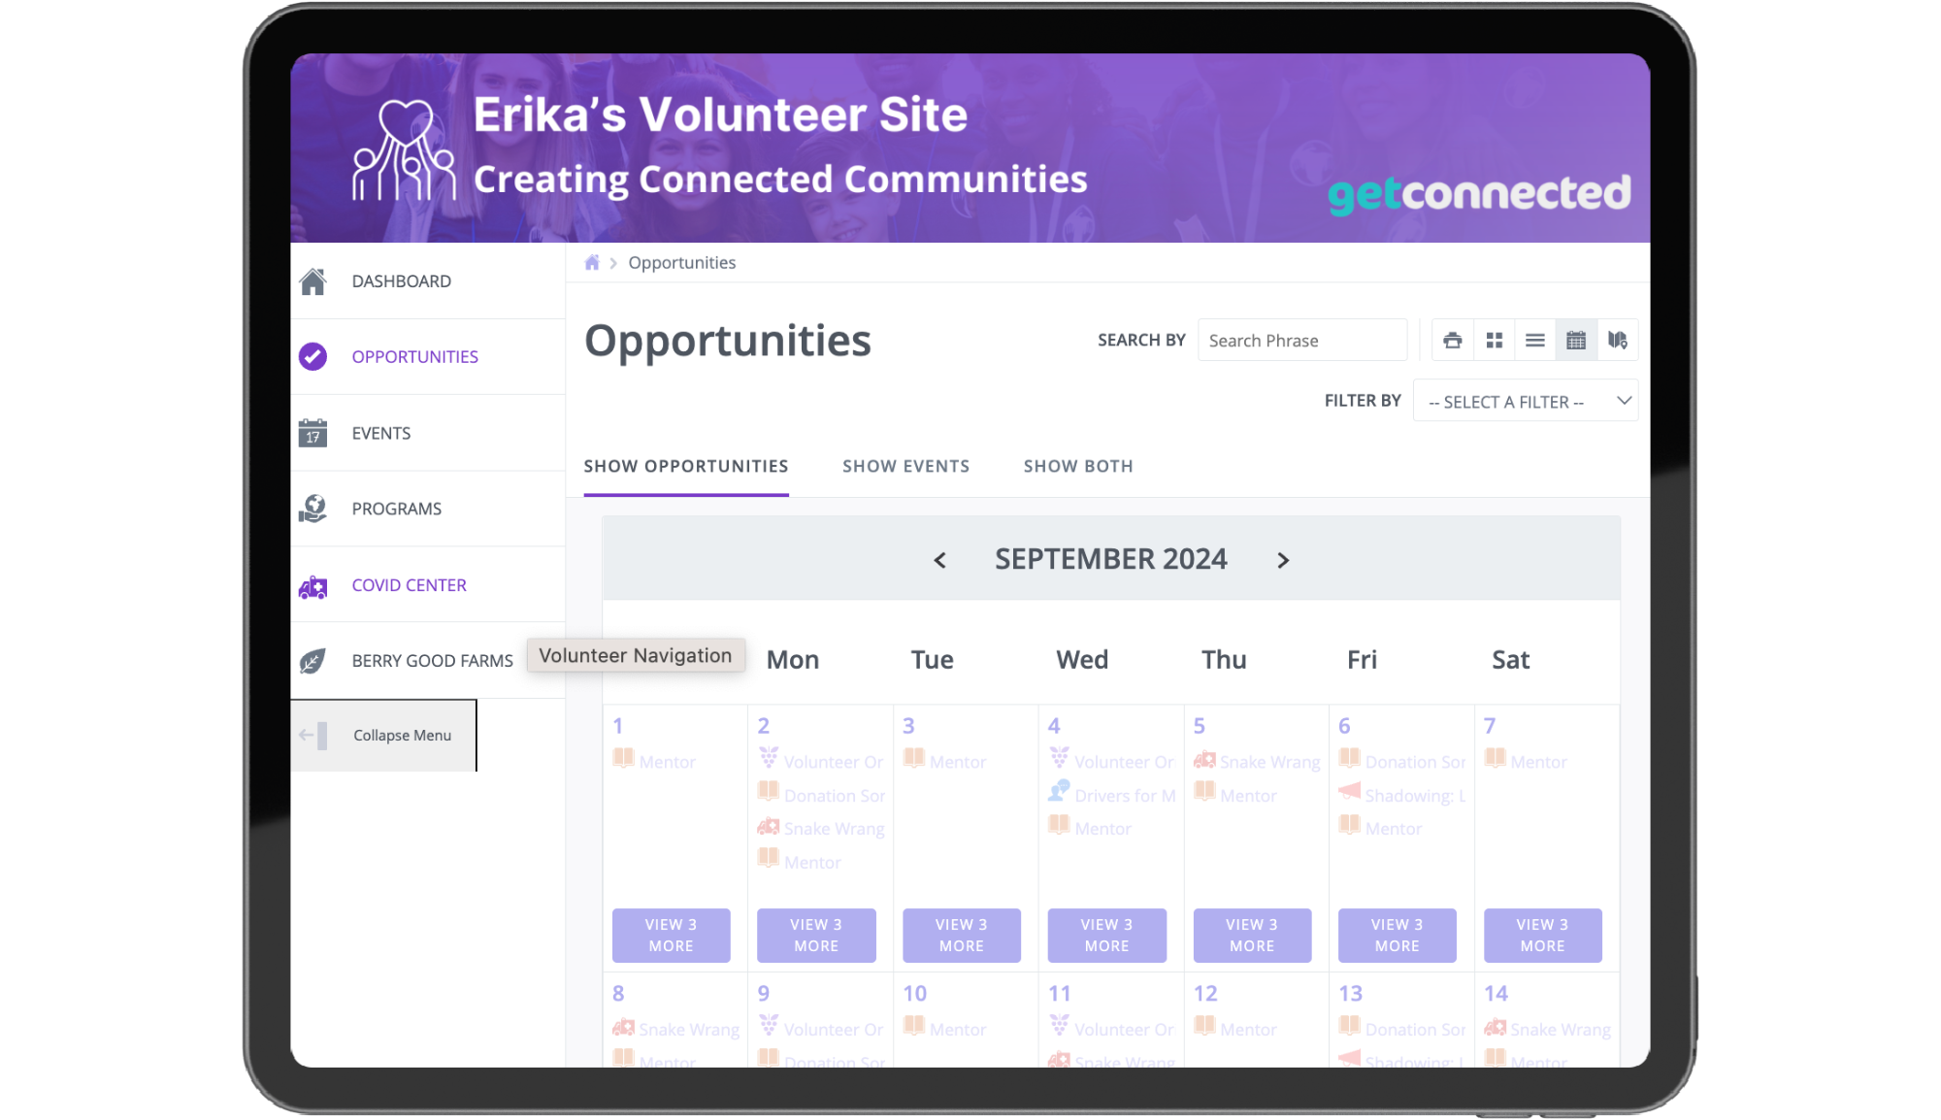Click the Dashboard menu icon
Screen dimensions: 1941x1120
point(316,280)
